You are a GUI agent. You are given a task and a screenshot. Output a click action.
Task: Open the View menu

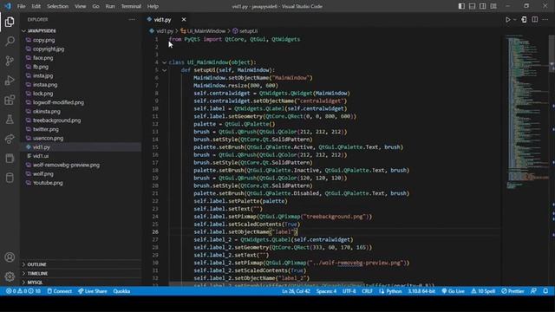[x=80, y=6]
